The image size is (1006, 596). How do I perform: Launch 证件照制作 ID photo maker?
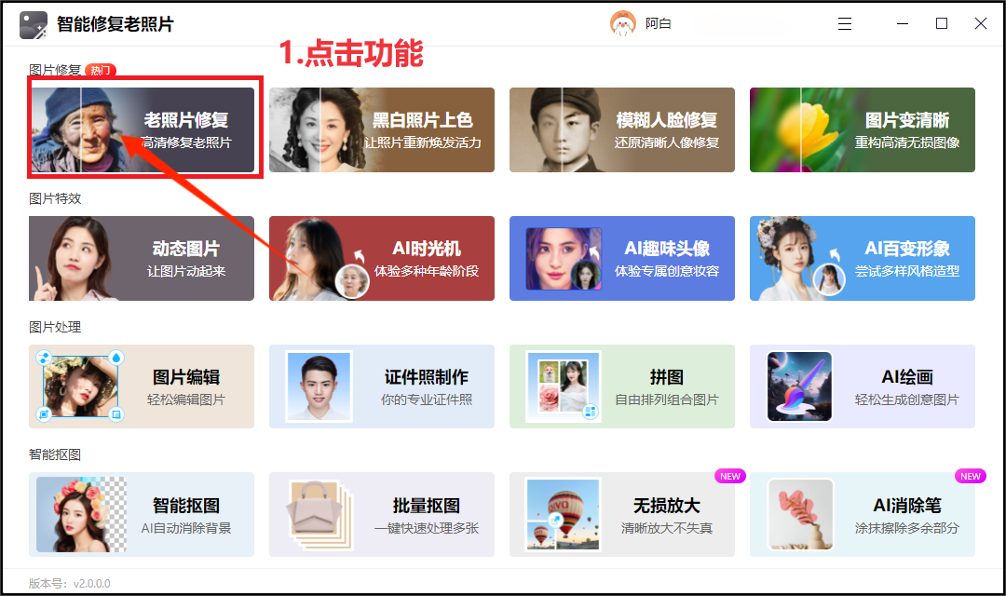(382, 386)
